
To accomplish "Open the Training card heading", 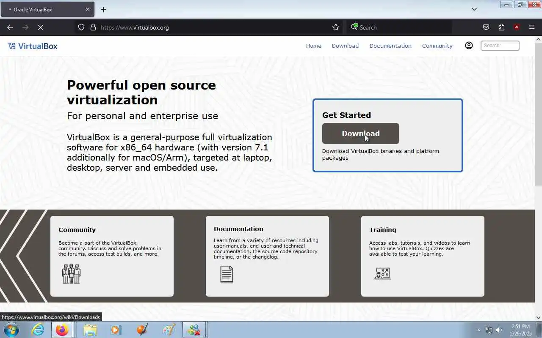I will [383, 230].
